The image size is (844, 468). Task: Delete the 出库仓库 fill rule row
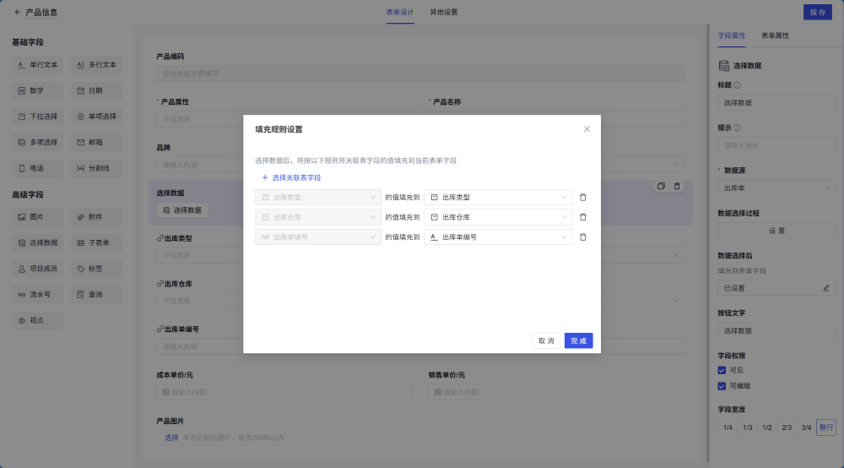point(582,217)
